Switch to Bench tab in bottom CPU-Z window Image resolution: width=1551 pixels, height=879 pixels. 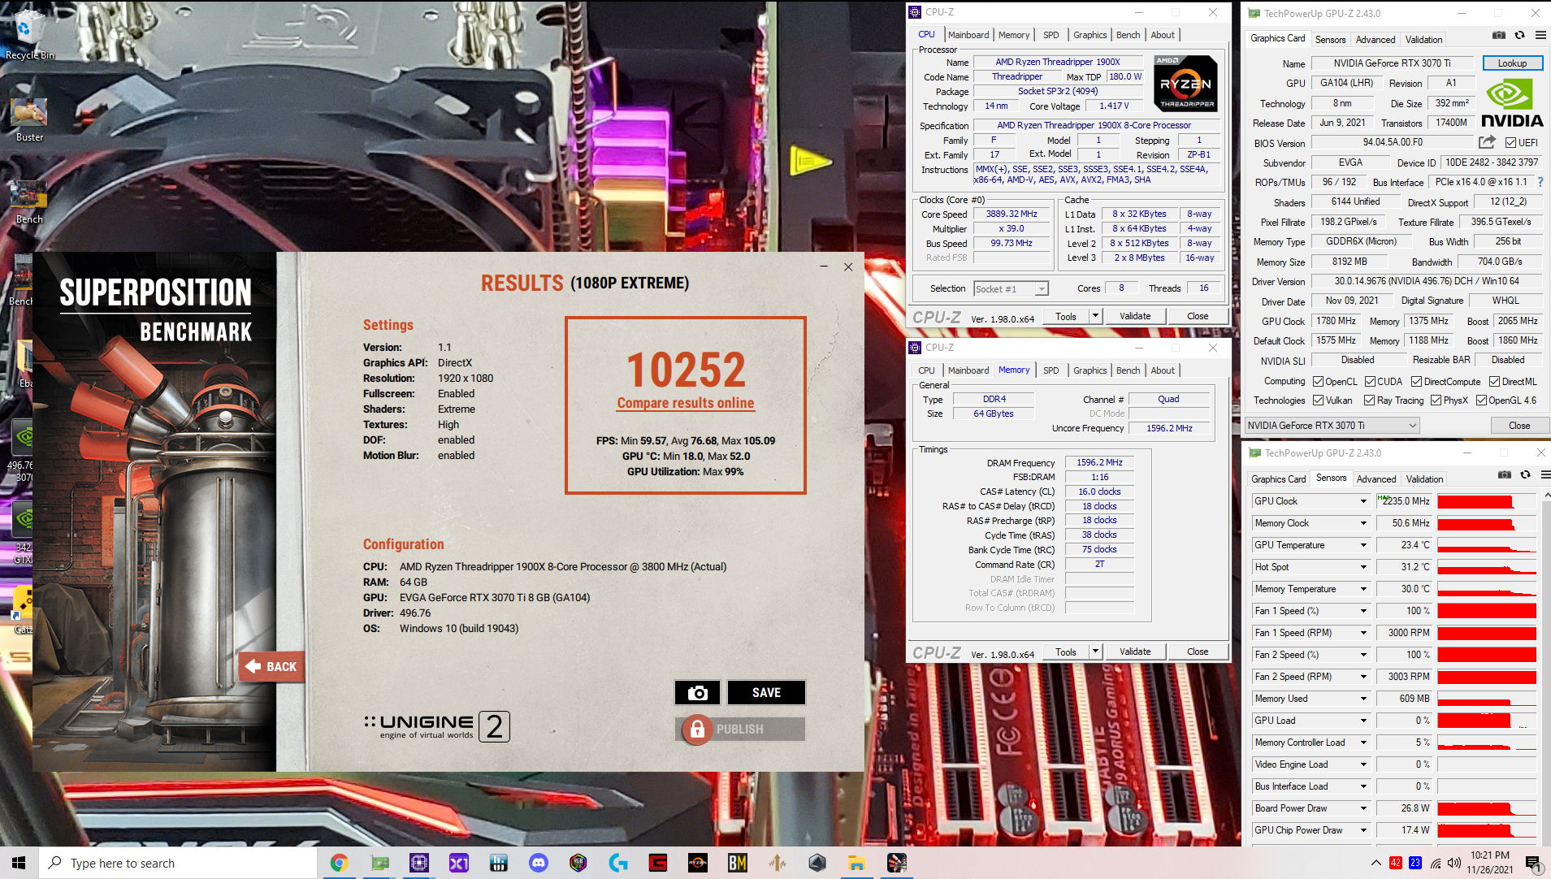(x=1128, y=370)
